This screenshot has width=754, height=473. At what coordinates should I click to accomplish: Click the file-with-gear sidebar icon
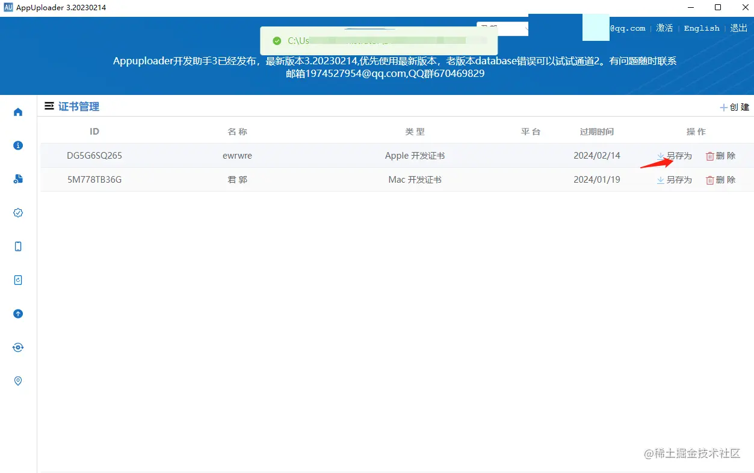[x=18, y=179]
